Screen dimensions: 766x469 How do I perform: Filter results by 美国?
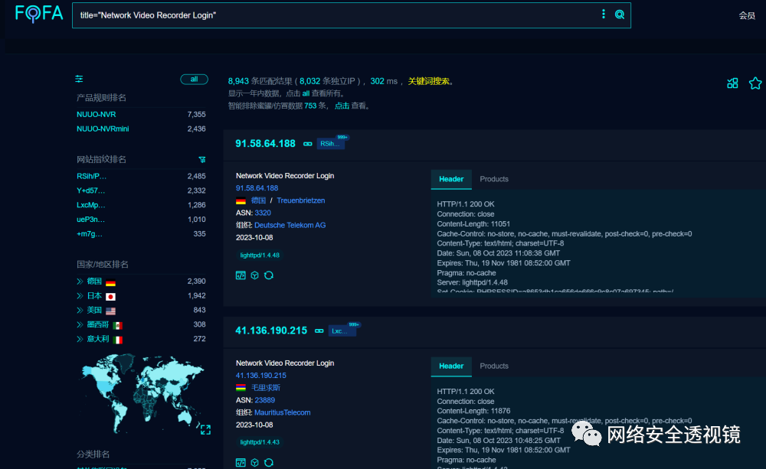(x=94, y=310)
